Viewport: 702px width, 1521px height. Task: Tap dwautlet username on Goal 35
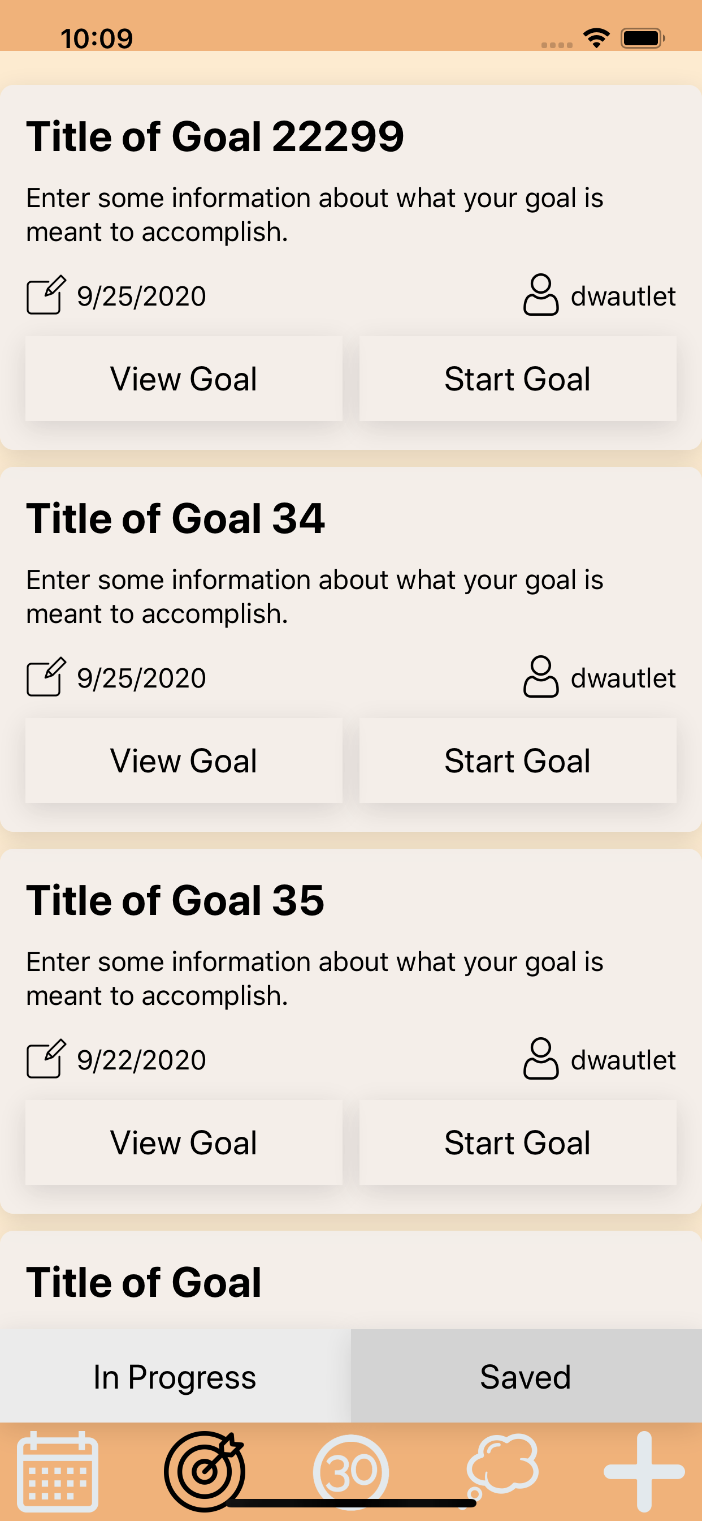(x=622, y=1060)
